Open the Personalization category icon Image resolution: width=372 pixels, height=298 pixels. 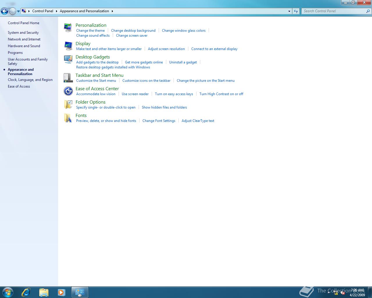(x=68, y=28)
